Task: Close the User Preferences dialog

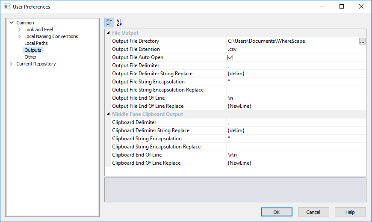Action: pyautogui.click(x=361, y=7)
